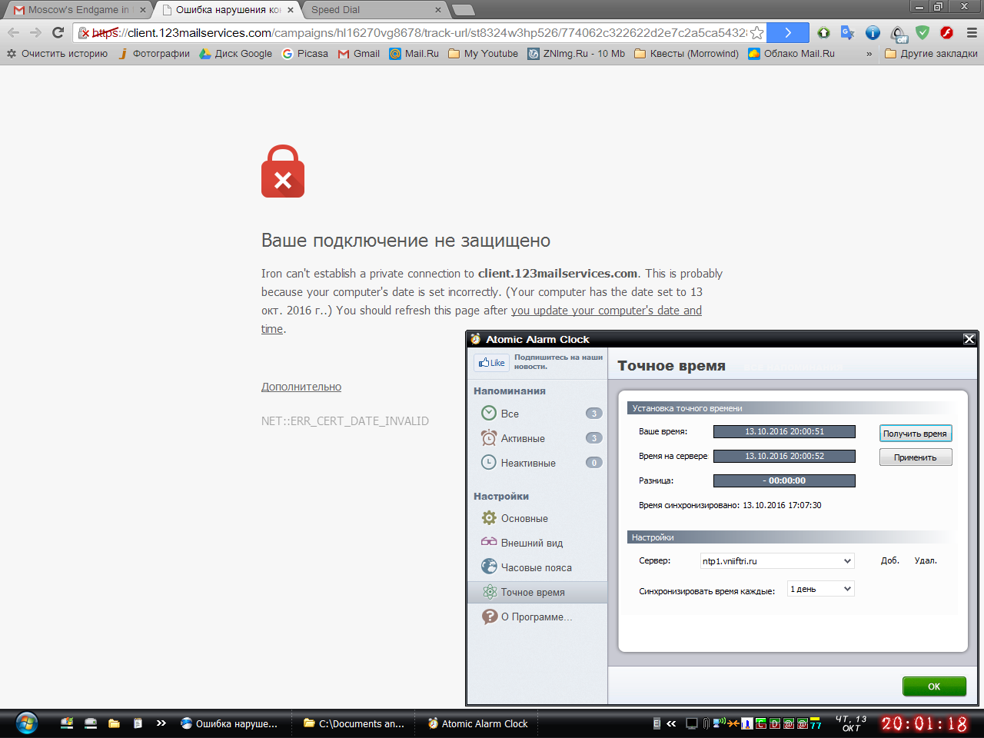Image resolution: width=984 pixels, height=738 pixels.
Task: Click the Facebook Like icon in Atomic Alarm Clock
Action: pyautogui.click(x=492, y=363)
